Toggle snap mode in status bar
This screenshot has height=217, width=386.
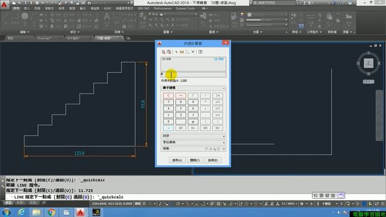[150, 204]
